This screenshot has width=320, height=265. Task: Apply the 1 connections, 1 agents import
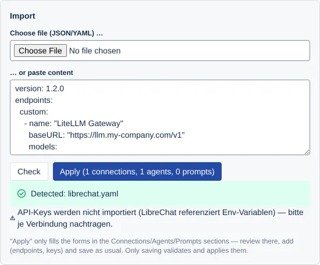(x=137, y=171)
